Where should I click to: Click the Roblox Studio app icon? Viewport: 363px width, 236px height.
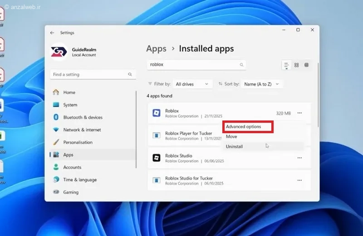157,158
